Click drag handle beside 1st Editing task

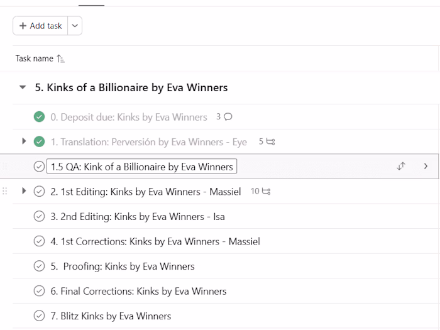(x=6, y=191)
